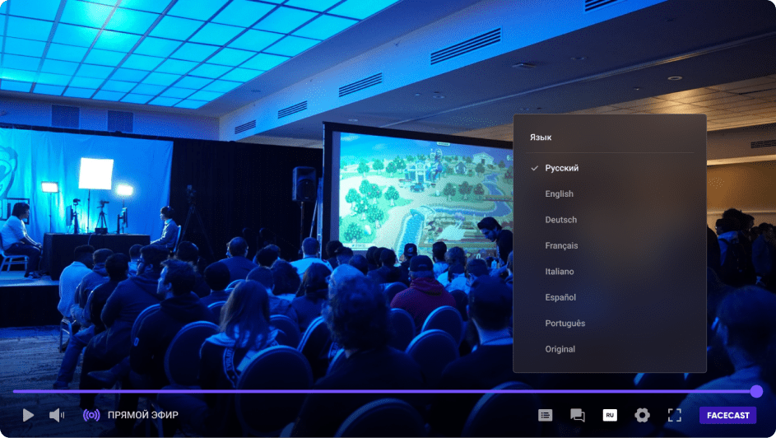Switch language to English
Image resolution: width=776 pixels, height=438 pixels.
pos(559,194)
